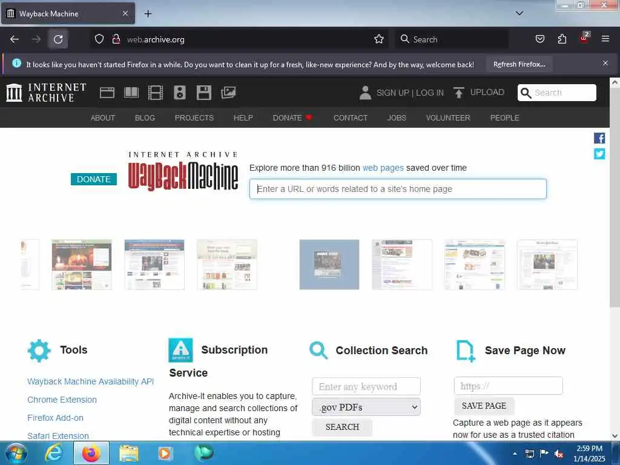This screenshot has width=620, height=465.
Task: Click the SAVE PAGE button
Action: tap(484, 406)
